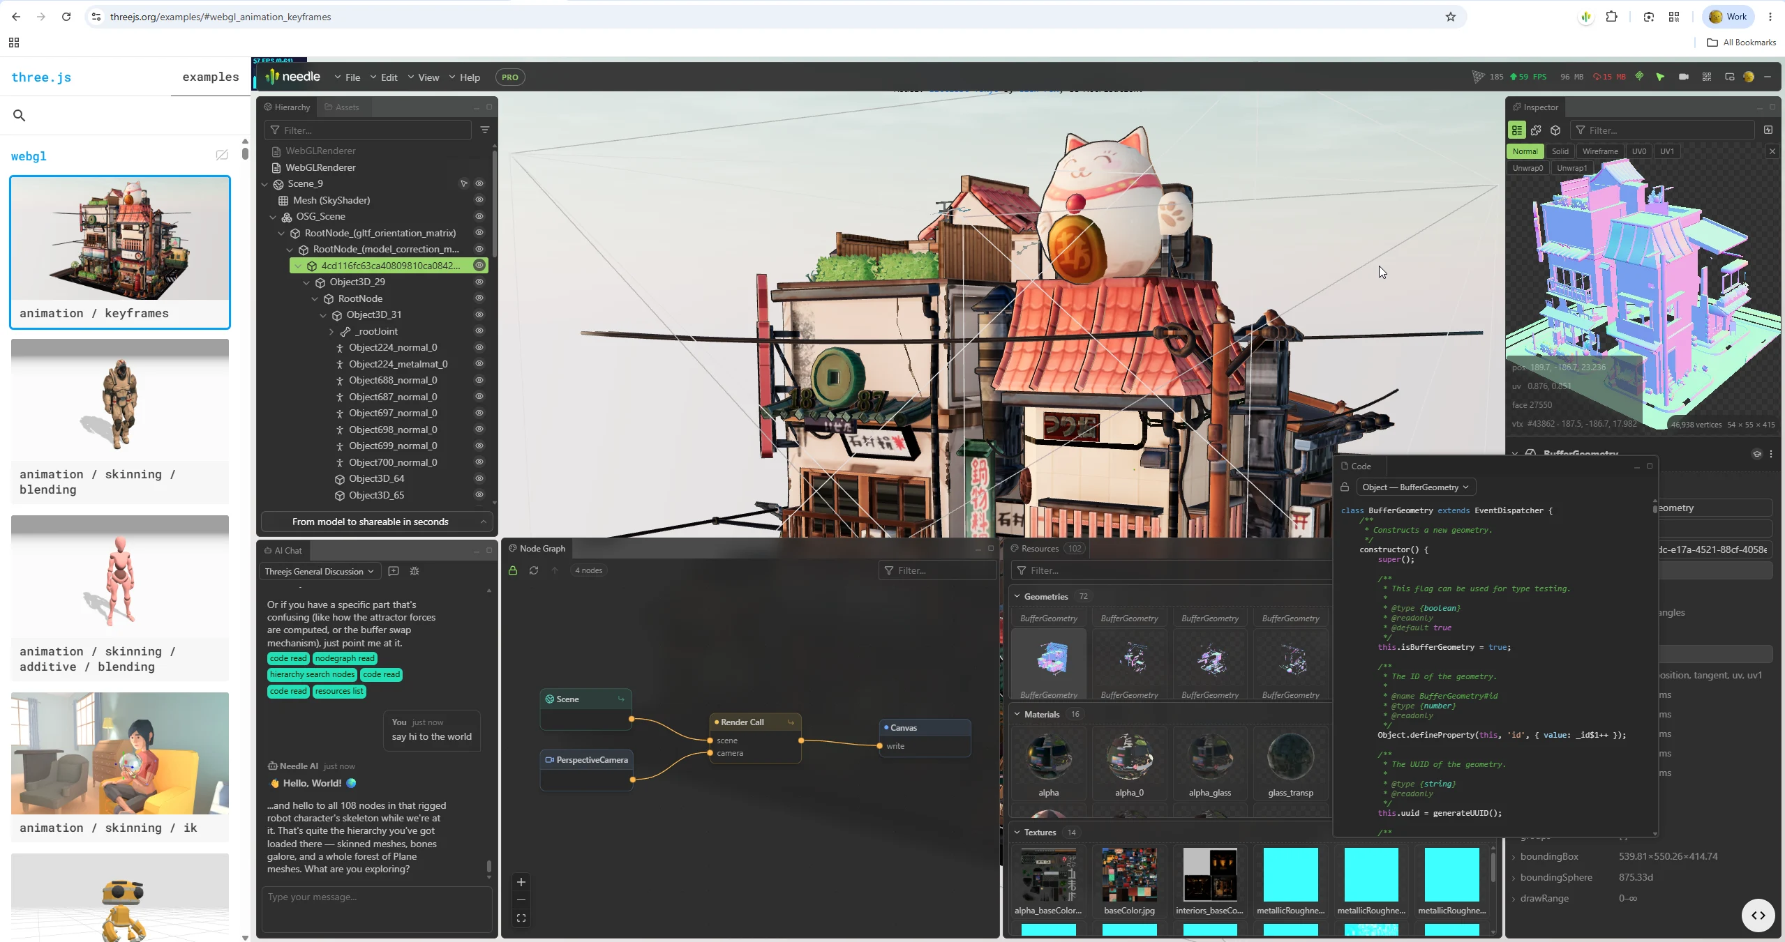Click the green cursor selection tool icon
The image size is (1785, 942).
[x=1660, y=77]
